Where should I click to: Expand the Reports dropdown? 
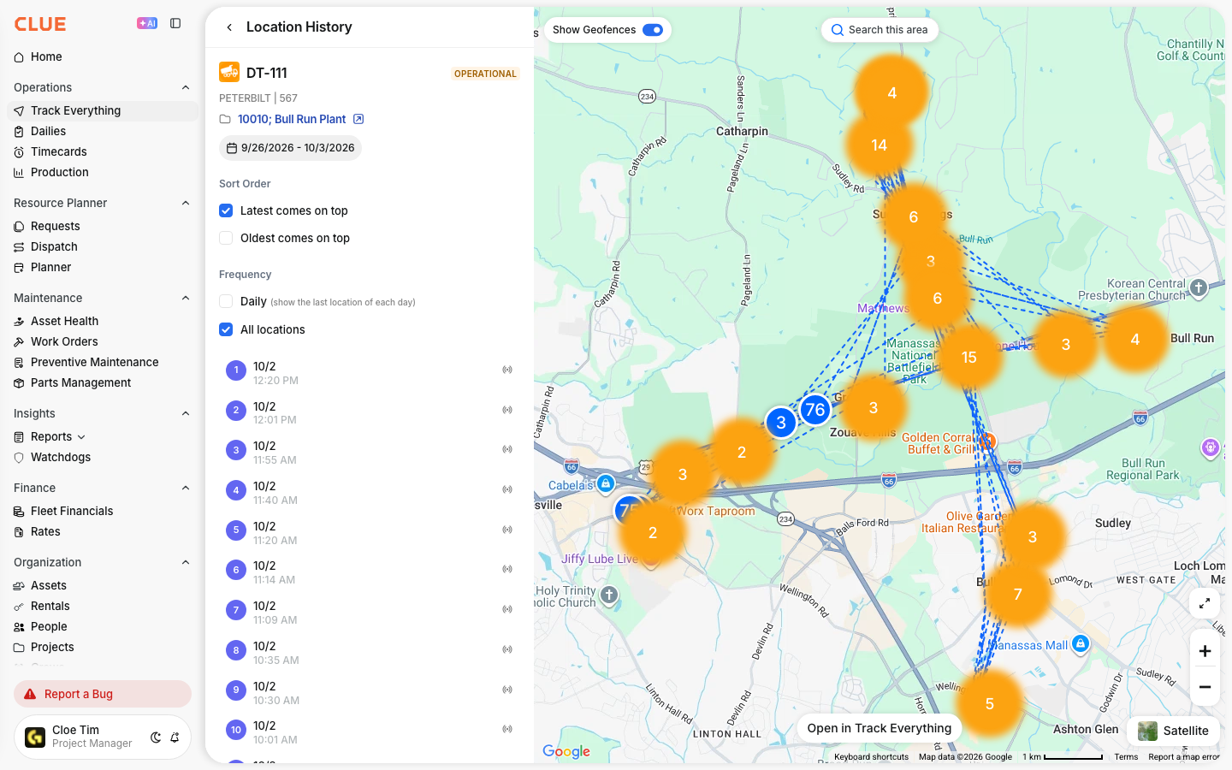click(81, 437)
